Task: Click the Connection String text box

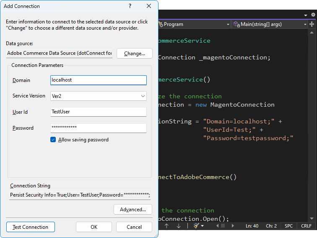Action: pos(80,195)
